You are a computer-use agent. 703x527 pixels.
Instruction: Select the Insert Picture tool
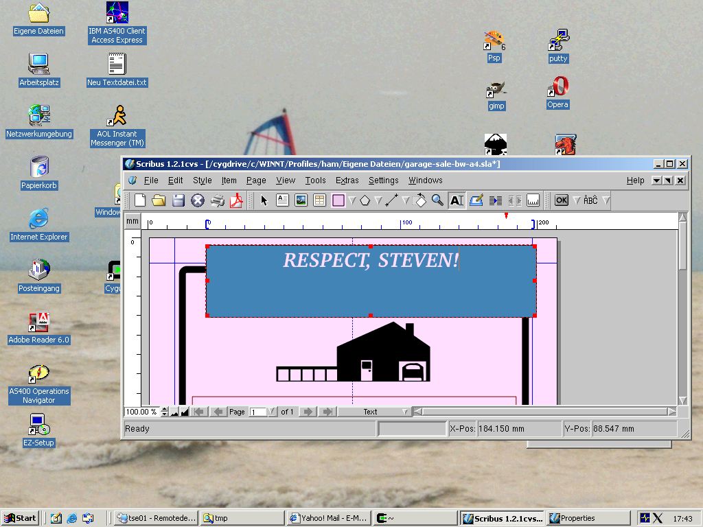click(301, 200)
